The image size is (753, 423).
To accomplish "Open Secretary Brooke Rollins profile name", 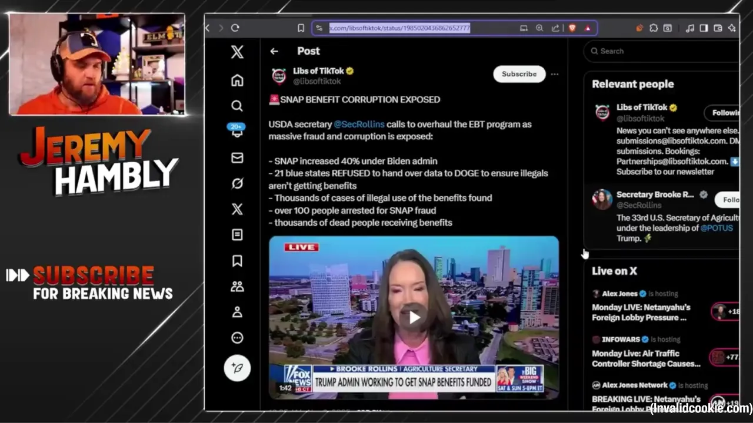I will tap(655, 194).
